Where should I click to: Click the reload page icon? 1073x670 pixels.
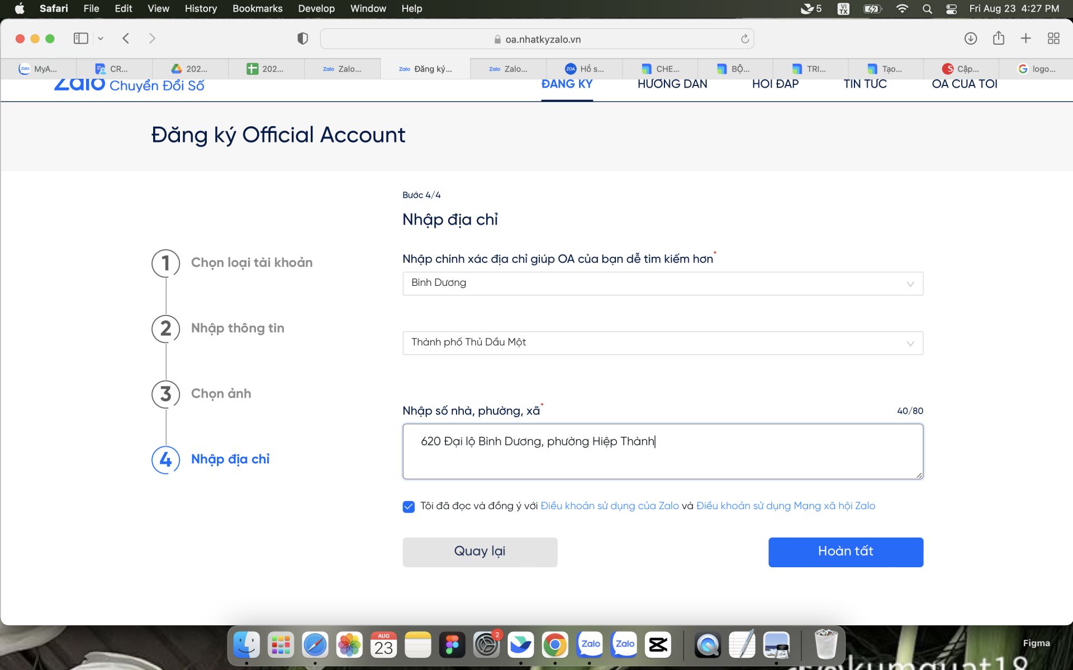tap(744, 39)
